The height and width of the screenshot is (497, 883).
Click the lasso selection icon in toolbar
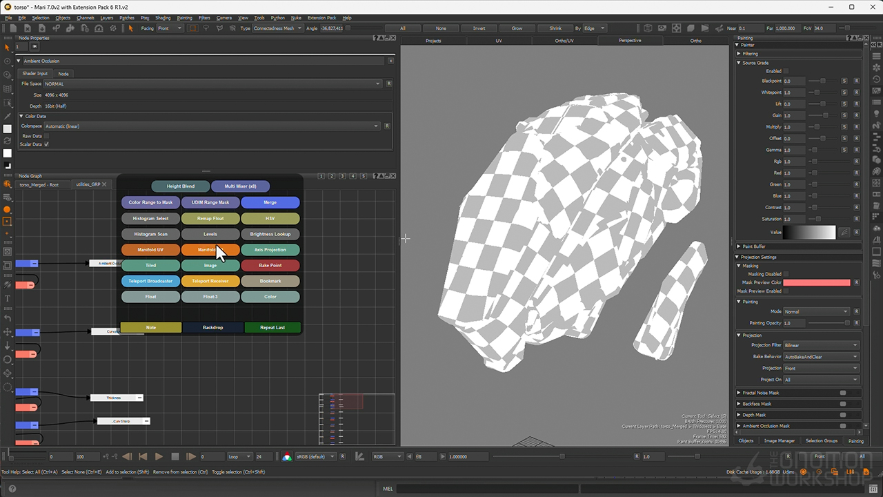tap(207, 28)
